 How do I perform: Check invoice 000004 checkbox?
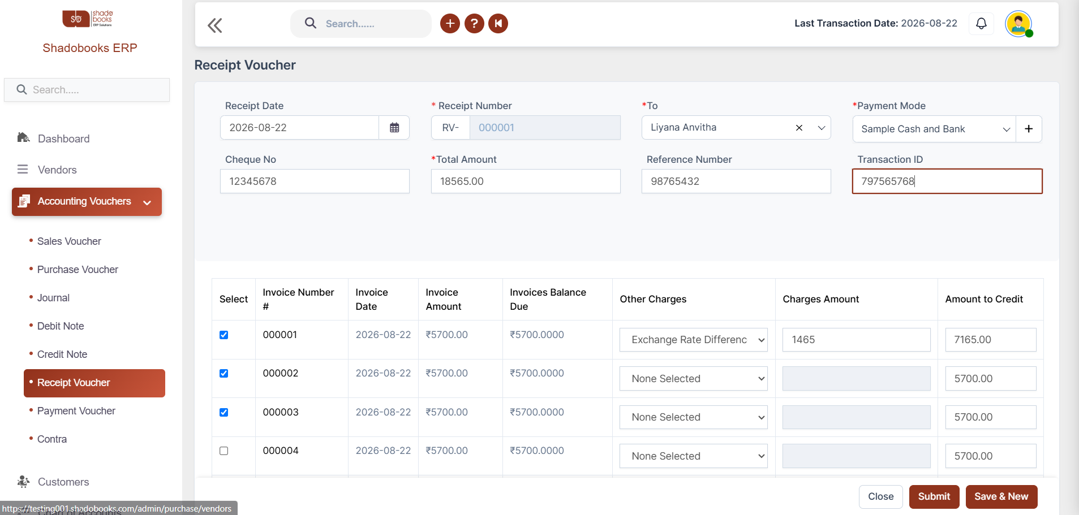223,451
